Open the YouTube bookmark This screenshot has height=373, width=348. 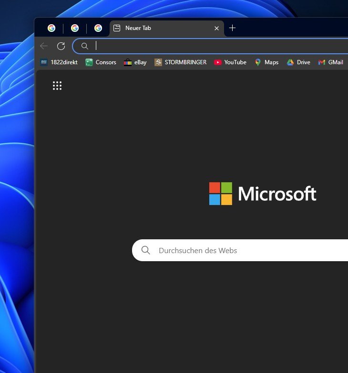[230, 62]
